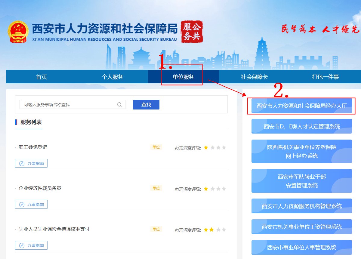Switch to 个人服务 tab
Screen dimensions: 361x259
point(112,77)
